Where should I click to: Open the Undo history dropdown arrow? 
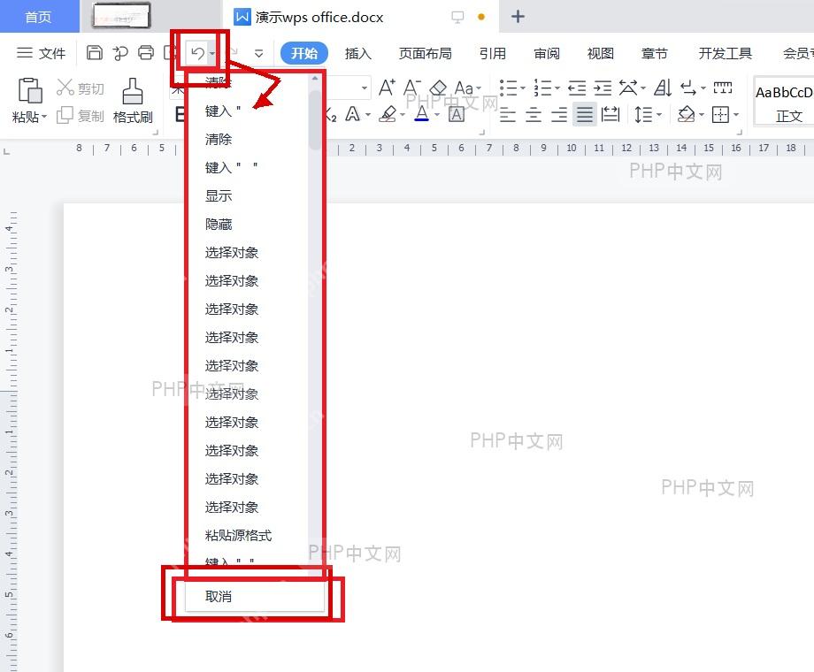[x=212, y=53]
